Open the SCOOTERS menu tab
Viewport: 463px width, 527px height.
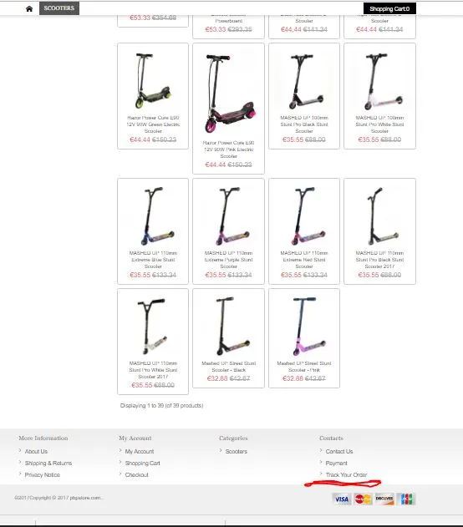click(x=59, y=8)
